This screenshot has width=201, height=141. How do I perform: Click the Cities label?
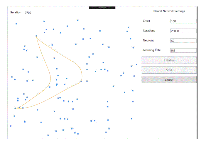146,21
